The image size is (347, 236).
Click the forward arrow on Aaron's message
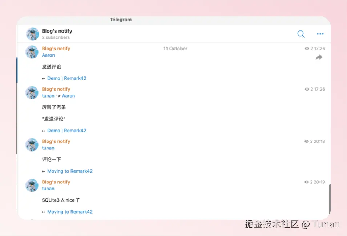coord(319,57)
